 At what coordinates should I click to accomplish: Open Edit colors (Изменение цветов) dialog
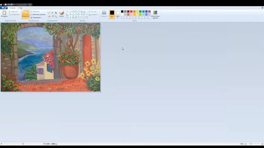(155, 14)
